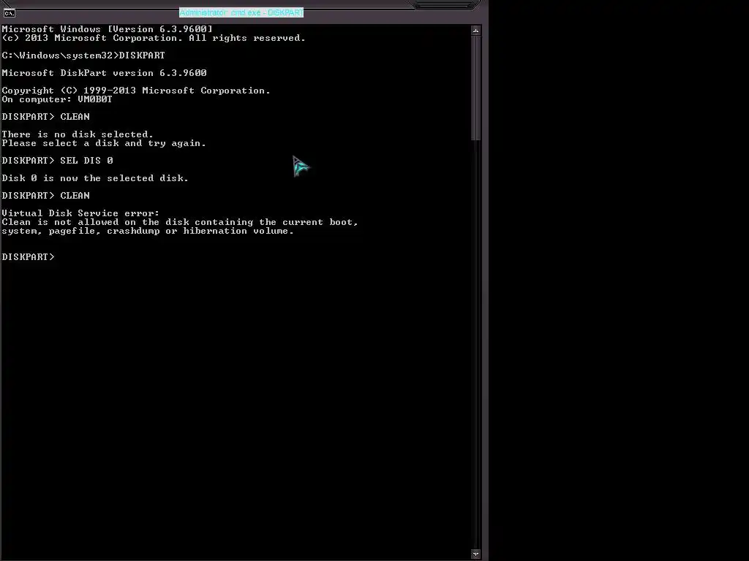Viewport: 749px width, 561px height.
Task: Open the cmd.exe system menu icon
Action: coord(9,13)
